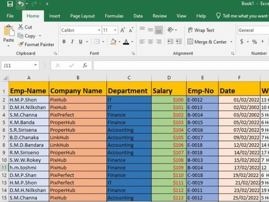The image size is (269, 202).
Task: Open the View tab
Action: (x=181, y=16)
